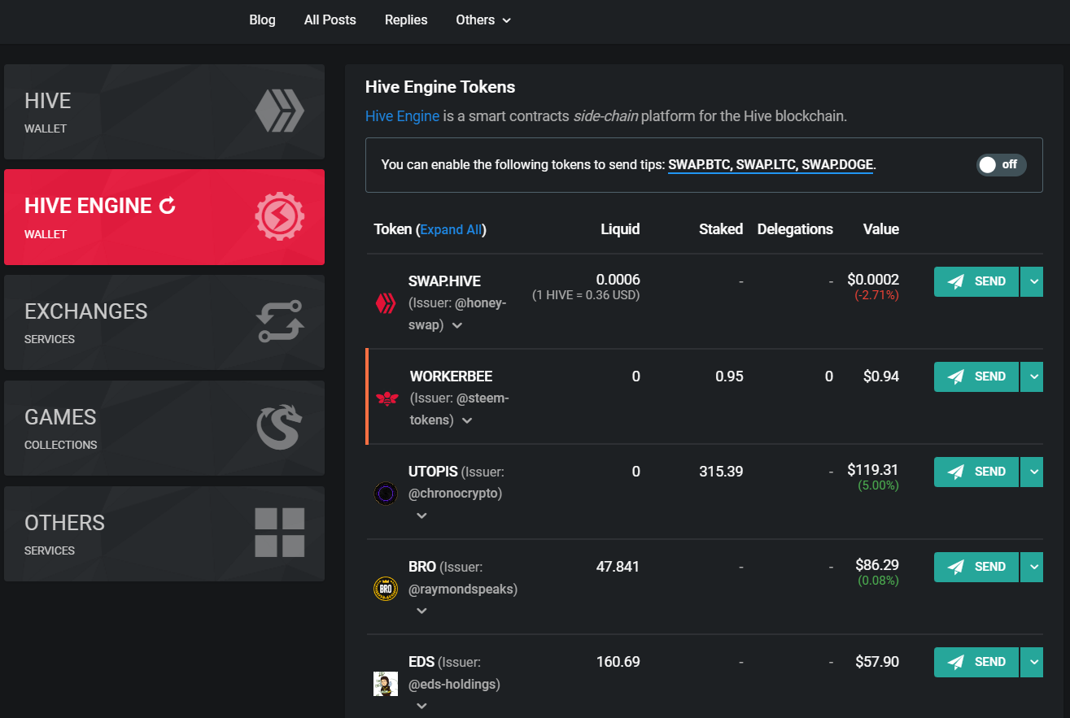This screenshot has width=1070, height=718.
Task: Click the SWAP.HIVE value $0.0002
Action: [873, 280]
